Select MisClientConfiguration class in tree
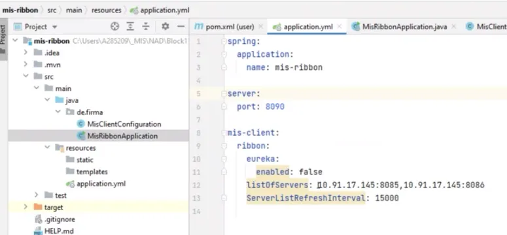The image size is (507, 235). coord(124,124)
